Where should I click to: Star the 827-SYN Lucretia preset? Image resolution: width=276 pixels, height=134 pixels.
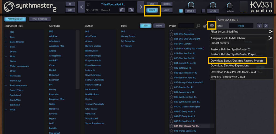click(x=171, y=44)
